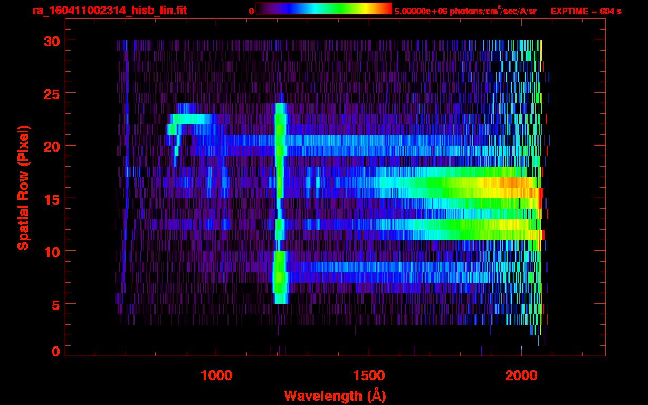Screen dimensions: 648x405
Task: Click the EXPTIME = 604 s text
Action: [586, 11]
